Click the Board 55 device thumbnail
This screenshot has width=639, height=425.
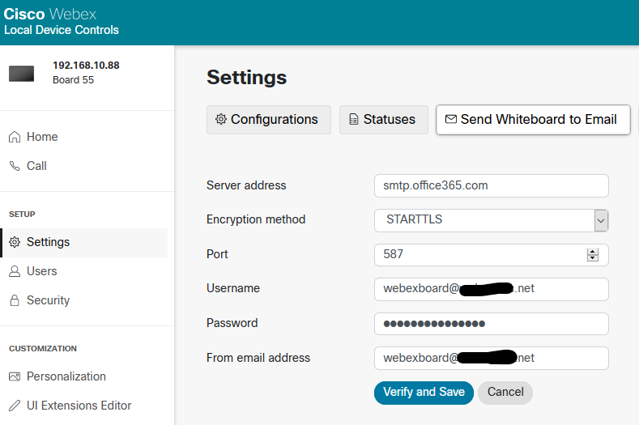click(x=22, y=74)
